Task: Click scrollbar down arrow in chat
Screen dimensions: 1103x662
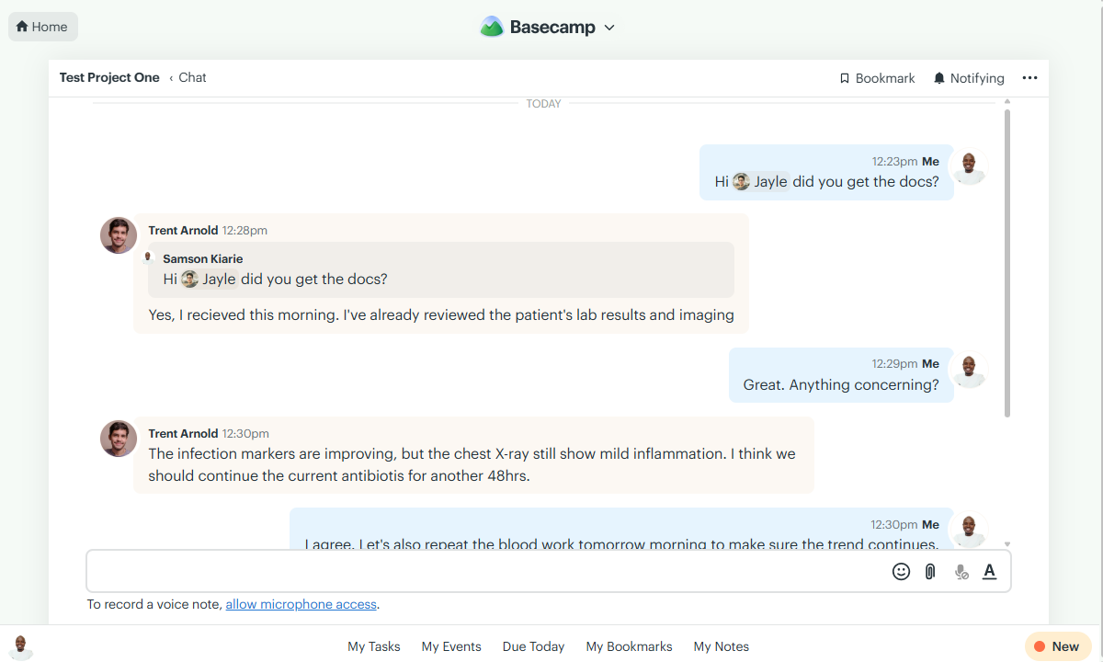Action: [x=1007, y=544]
